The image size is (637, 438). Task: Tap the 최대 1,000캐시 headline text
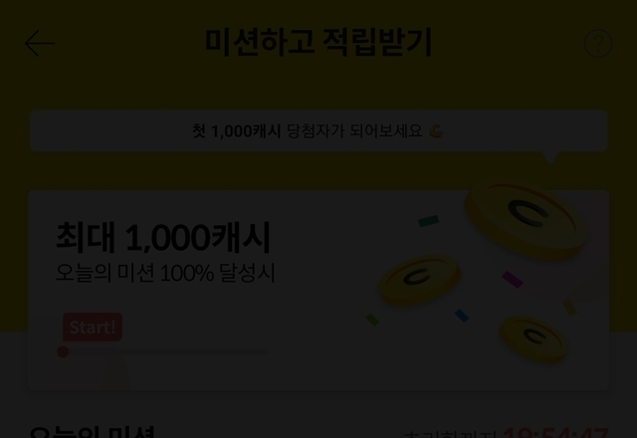163,237
